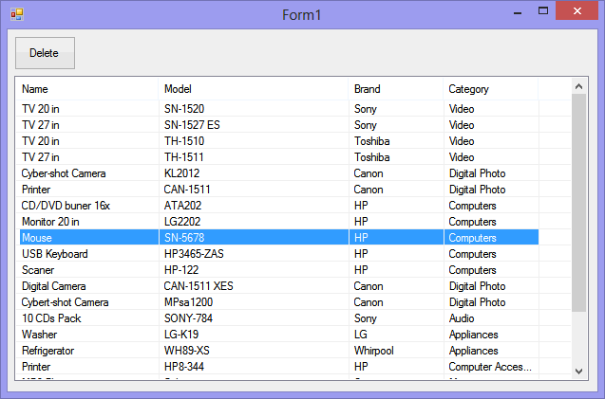Select the row with model SN-1520
The height and width of the screenshot is (399, 605).
(x=279, y=109)
